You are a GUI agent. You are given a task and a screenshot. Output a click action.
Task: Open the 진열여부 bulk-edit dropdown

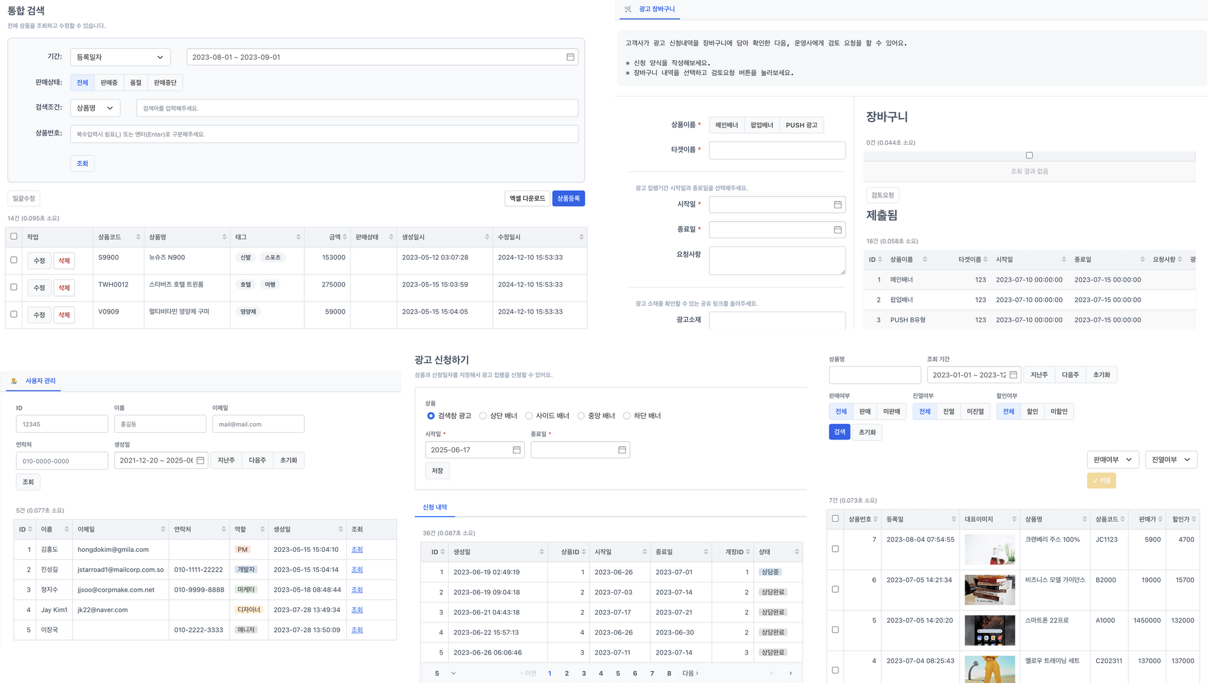[x=1171, y=460]
